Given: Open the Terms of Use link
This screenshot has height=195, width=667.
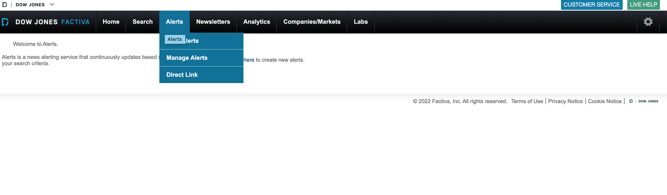Looking at the screenshot, I should (x=527, y=101).
